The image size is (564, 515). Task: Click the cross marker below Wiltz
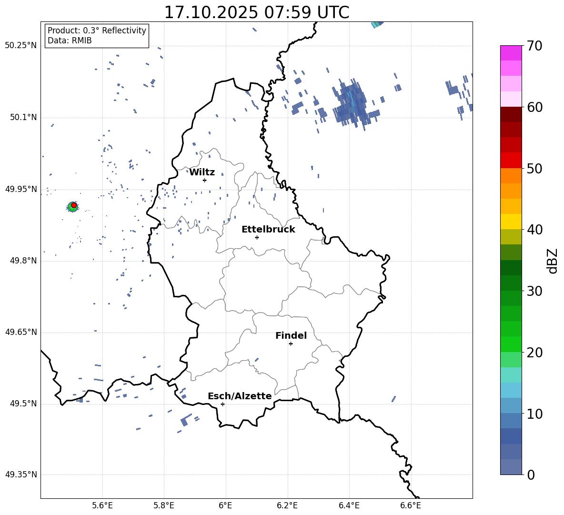[x=204, y=180]
